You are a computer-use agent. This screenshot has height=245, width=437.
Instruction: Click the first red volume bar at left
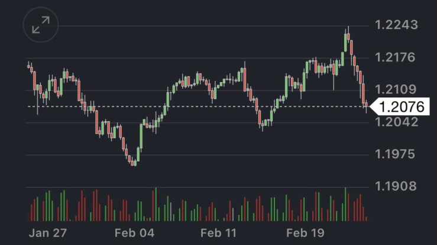point(31,213)
